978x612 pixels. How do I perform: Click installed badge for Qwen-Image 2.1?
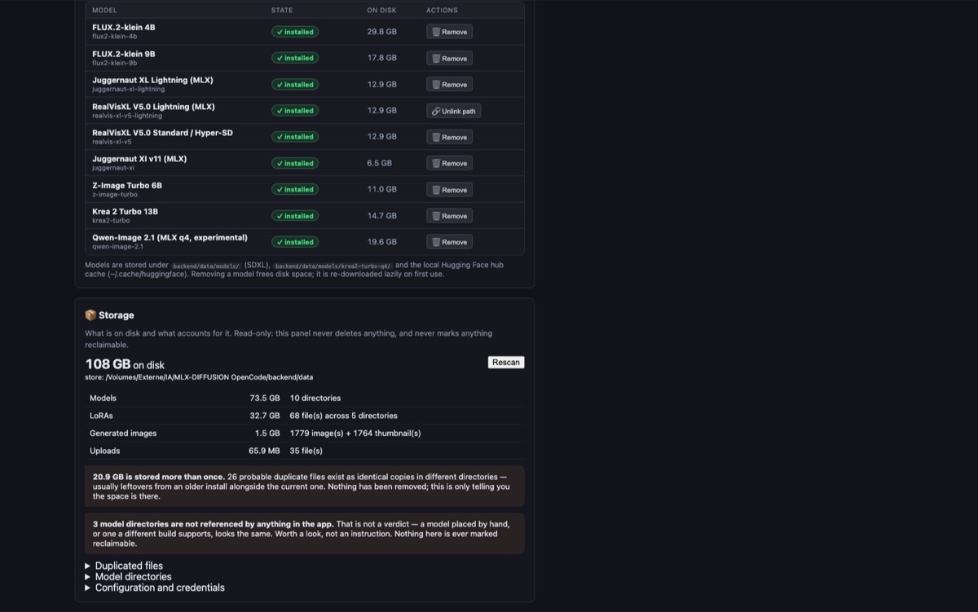coord(295,242)
